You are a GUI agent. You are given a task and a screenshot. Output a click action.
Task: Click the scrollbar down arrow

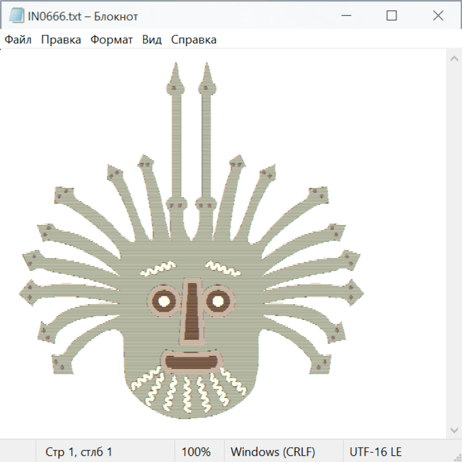click(x=454, y=430)
